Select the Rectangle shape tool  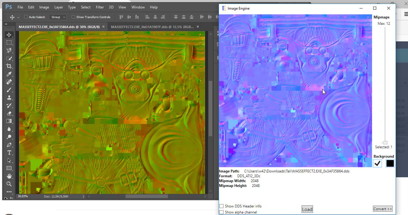click(9, 168)
